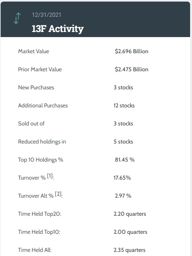This screenshot has width=192, height=256.
Task: Click the Additional Purchases label
Action: click(x=43, y=106)
